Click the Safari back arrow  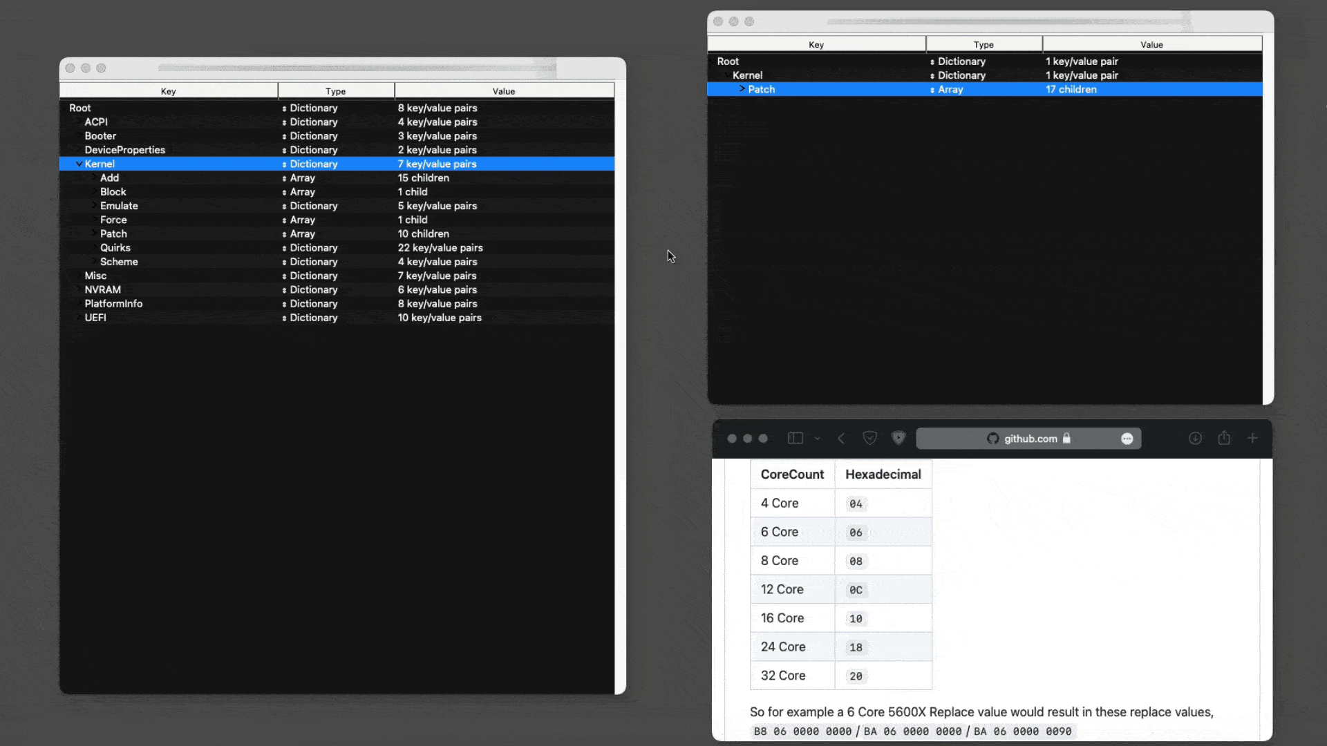(x=841, y=438)
